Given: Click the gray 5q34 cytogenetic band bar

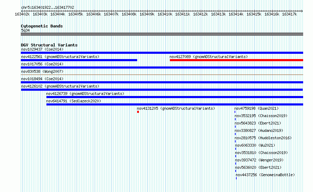Looking at the screenshot, I should 162,34.
